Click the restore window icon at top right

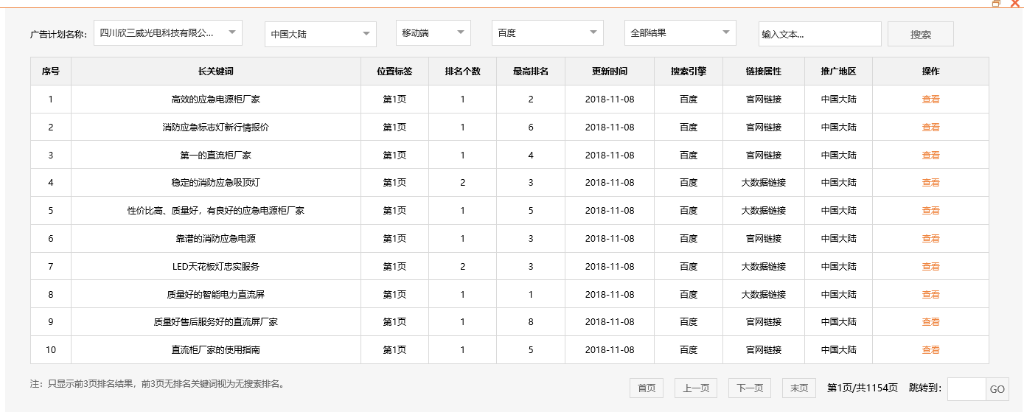pyautogui.click(x=996, y=4)
